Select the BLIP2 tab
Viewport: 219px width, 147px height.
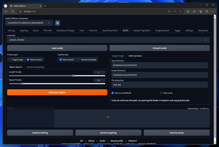[126, 30]
